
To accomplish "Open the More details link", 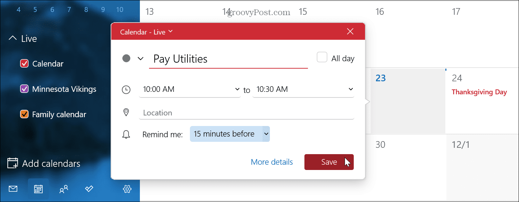I will point(272,162).
